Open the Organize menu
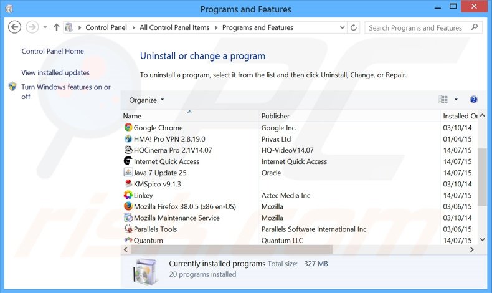 click(x=146, y=100)
